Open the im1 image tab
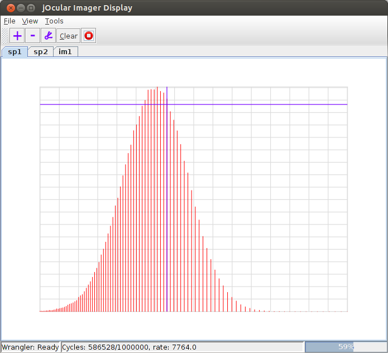The height and width of the screenshot is (353, 388). coord(66,52)
